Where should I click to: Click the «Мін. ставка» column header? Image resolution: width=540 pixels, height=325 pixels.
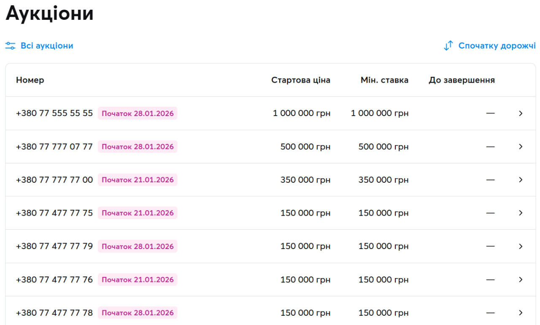384,80
